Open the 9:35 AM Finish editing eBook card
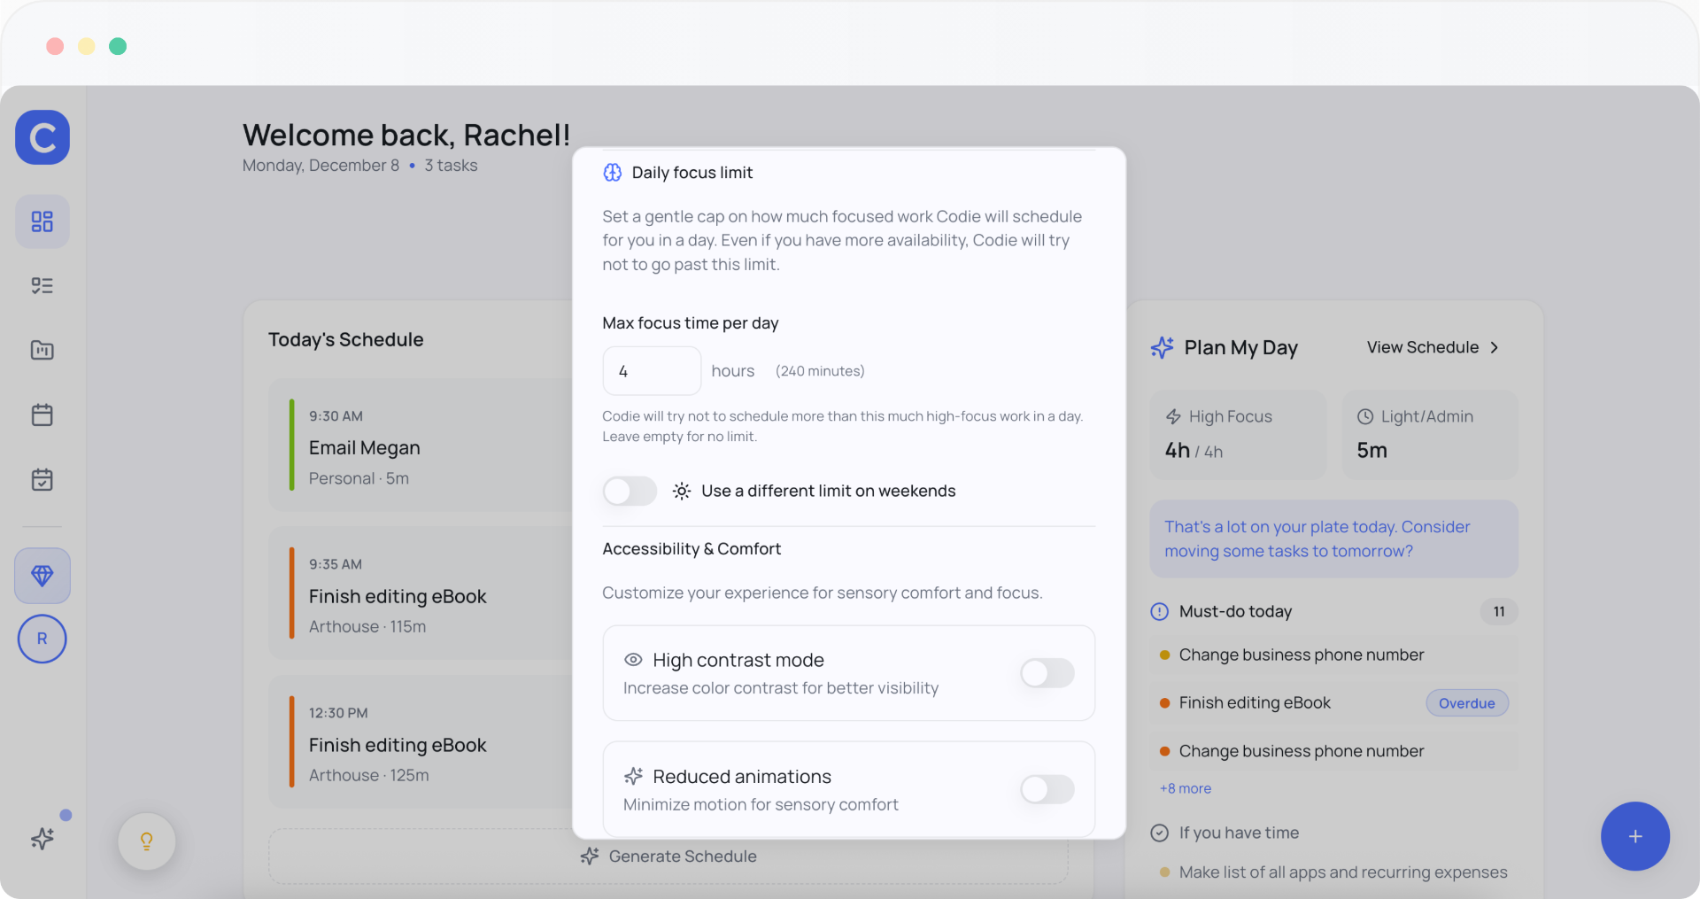The image size is (1700, 899). (421, 593)
